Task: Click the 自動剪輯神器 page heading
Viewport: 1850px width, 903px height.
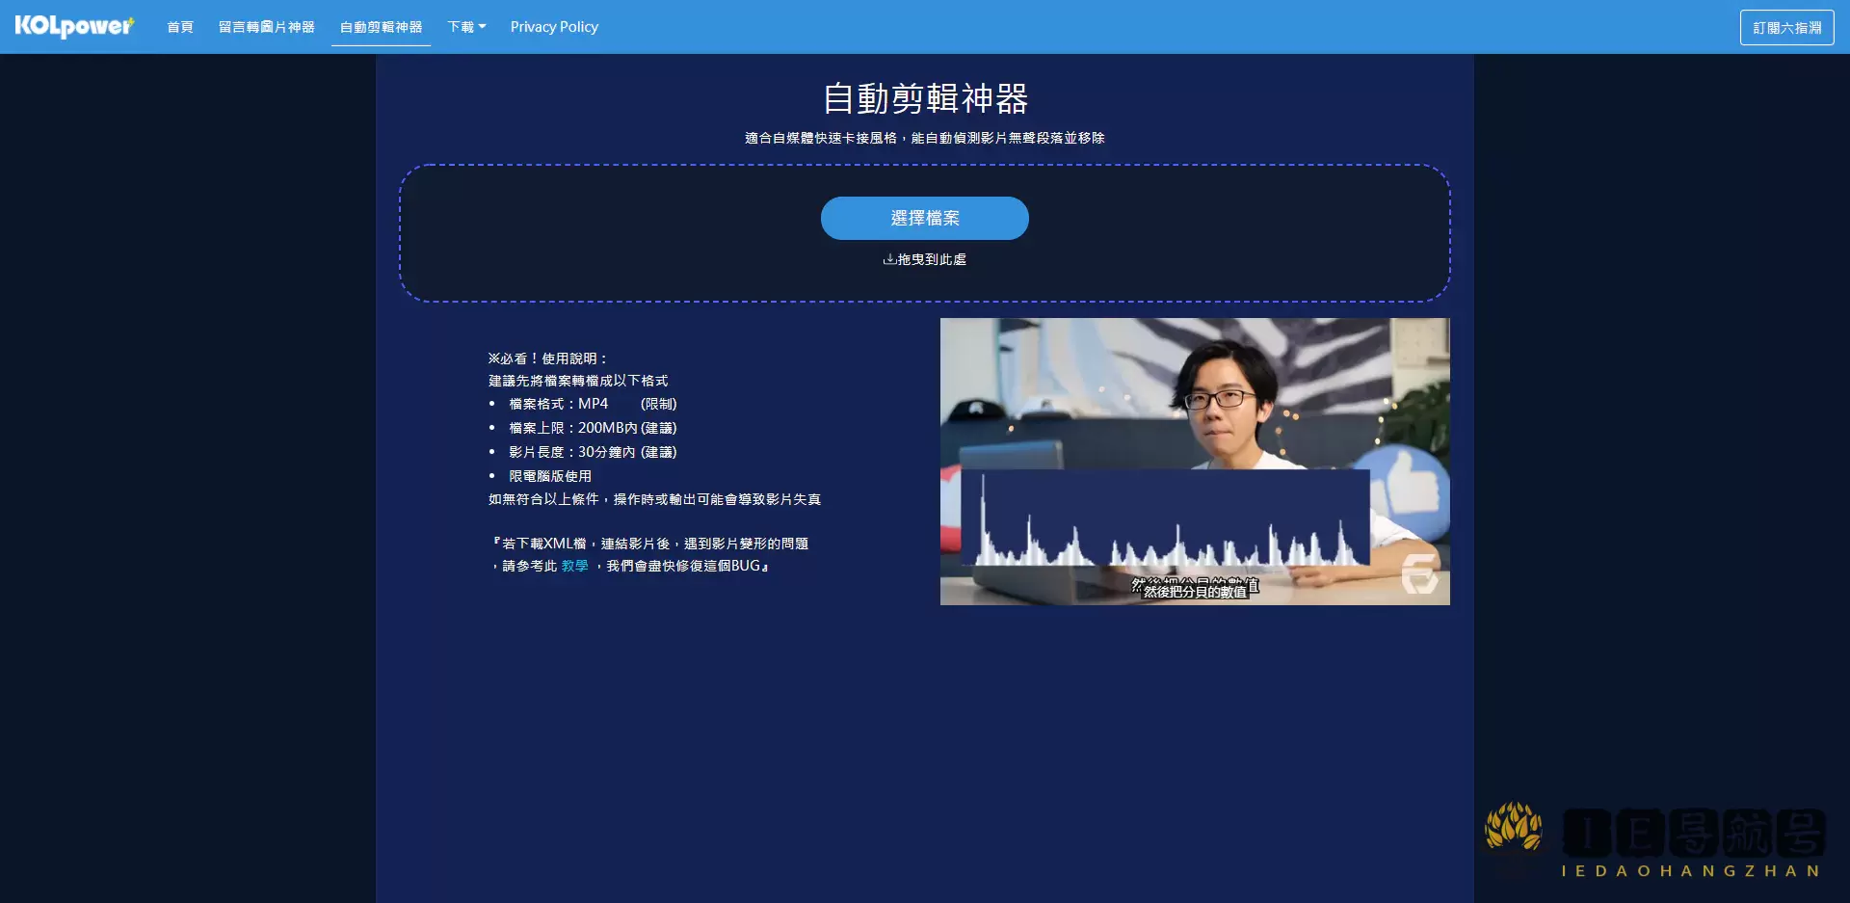Action: (925, 98)
